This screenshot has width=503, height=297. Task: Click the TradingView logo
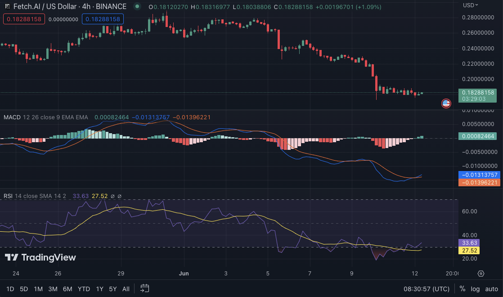tap(40, 257)
